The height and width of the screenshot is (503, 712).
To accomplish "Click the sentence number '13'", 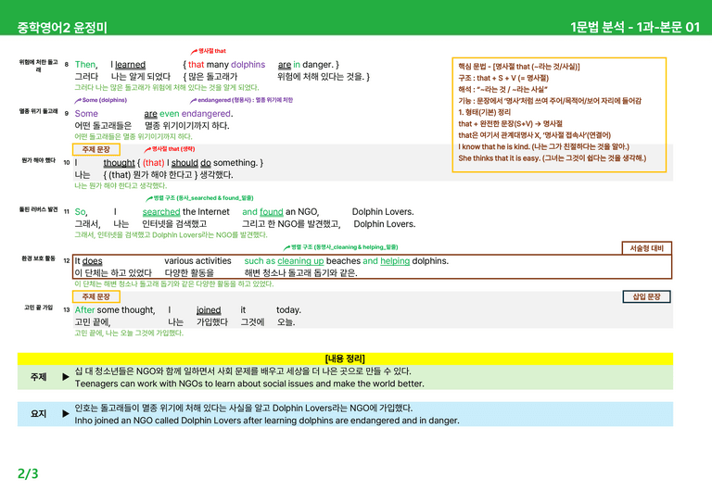I will pyautogui.click(x=67, y=310).
